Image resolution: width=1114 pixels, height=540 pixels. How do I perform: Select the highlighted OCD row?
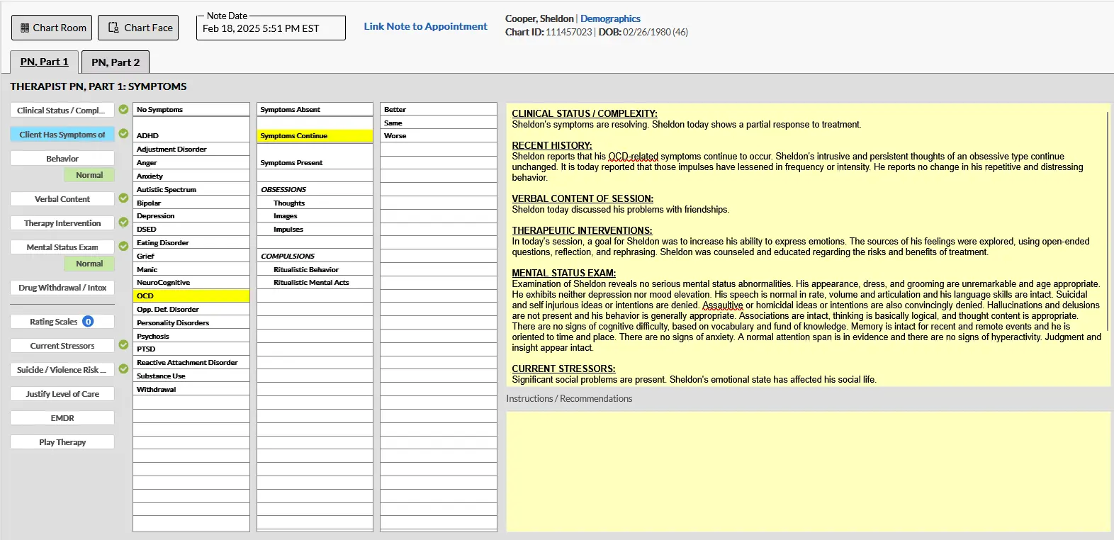[x=191, y=296]
